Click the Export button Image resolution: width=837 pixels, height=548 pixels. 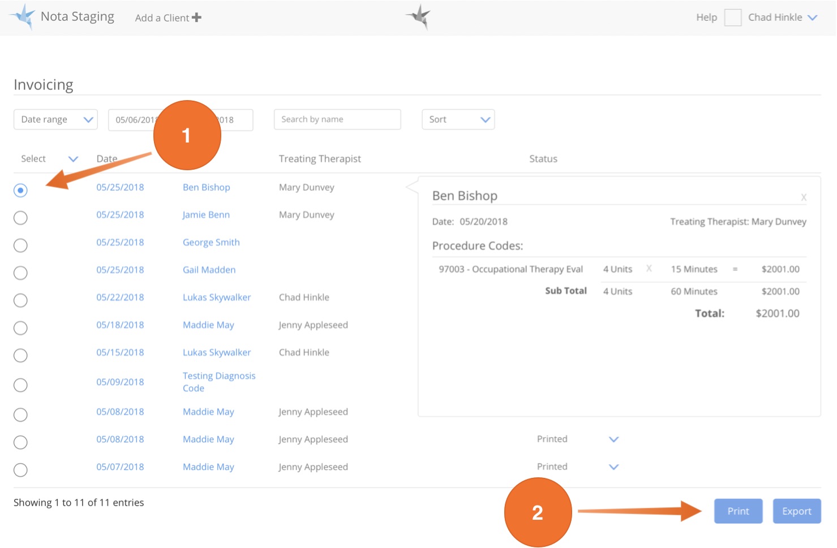(x=797, y=511)
